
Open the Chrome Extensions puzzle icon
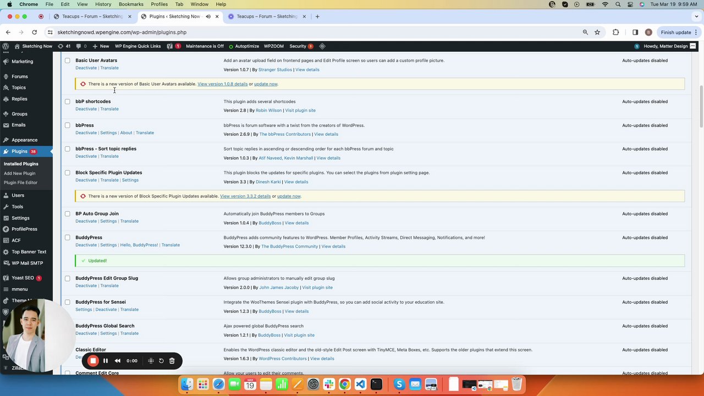pyautogui.click(x=615, y=32)
